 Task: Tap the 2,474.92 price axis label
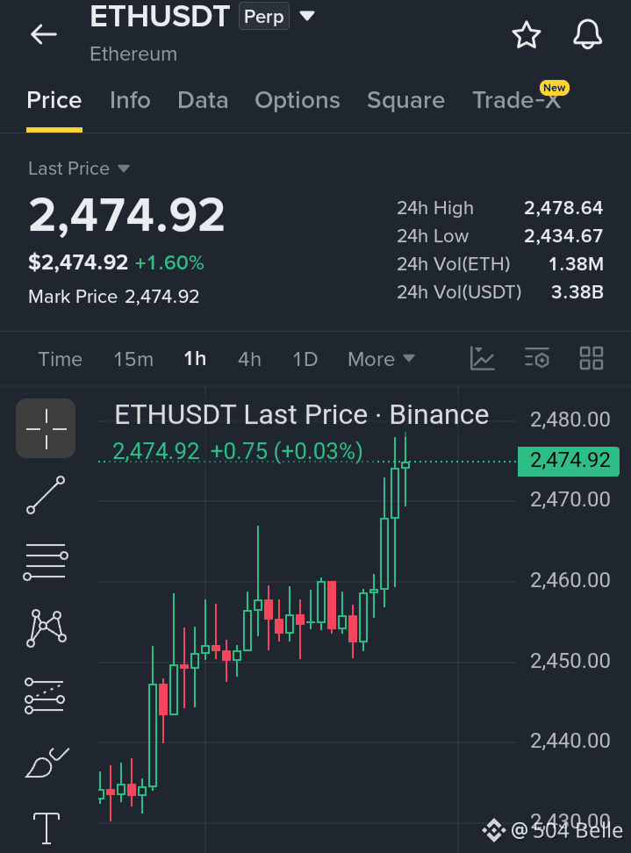[569, 461]
